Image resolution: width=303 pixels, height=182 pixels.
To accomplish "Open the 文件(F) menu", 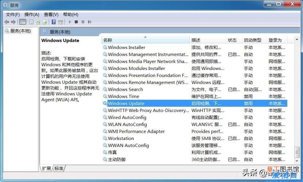I will coord(13,15).
